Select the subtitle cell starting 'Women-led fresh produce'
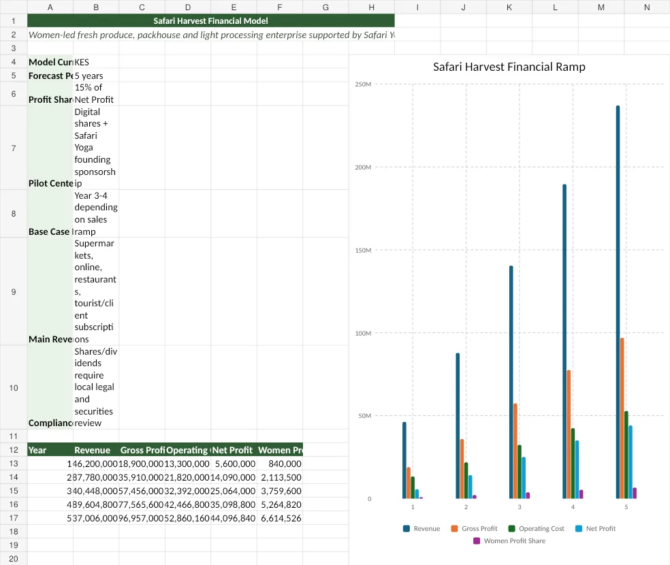 click(x=210, y=35)
